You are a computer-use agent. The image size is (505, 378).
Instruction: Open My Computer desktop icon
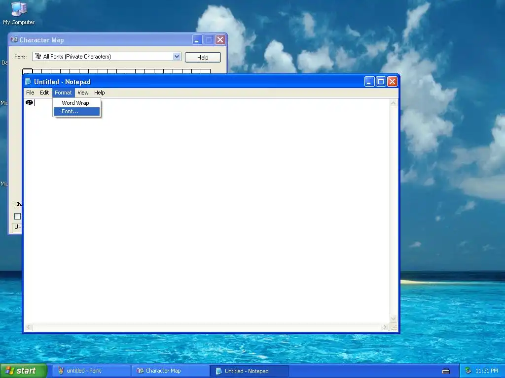pos(19,13)
